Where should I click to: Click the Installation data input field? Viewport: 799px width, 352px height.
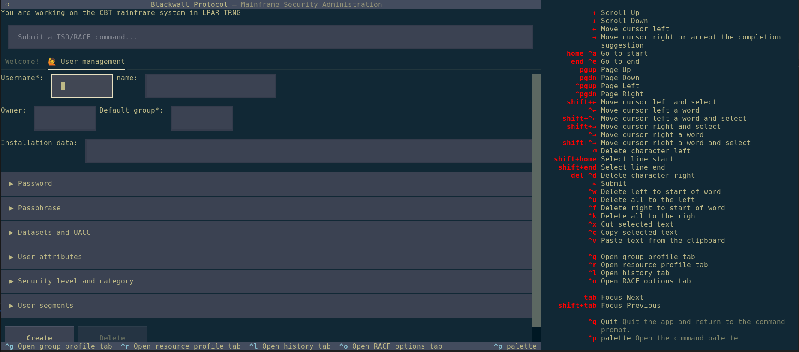coord(309,151)
